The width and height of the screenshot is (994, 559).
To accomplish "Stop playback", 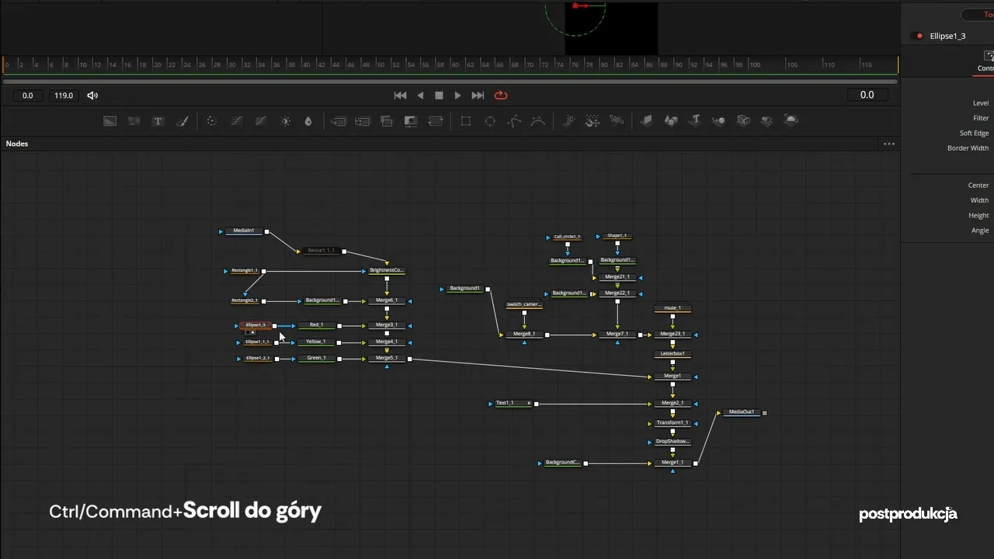I will tap(439, 95).
